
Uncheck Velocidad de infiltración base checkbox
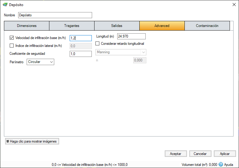(x=12, y=38)
